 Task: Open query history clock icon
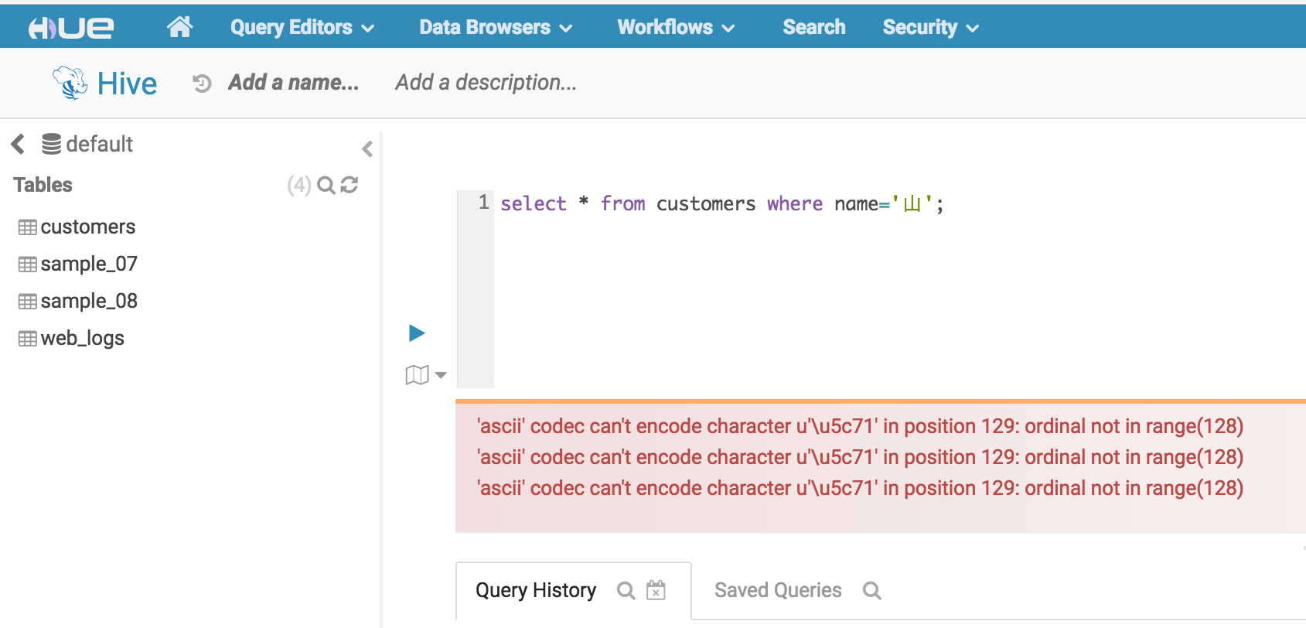pos(202,84)
